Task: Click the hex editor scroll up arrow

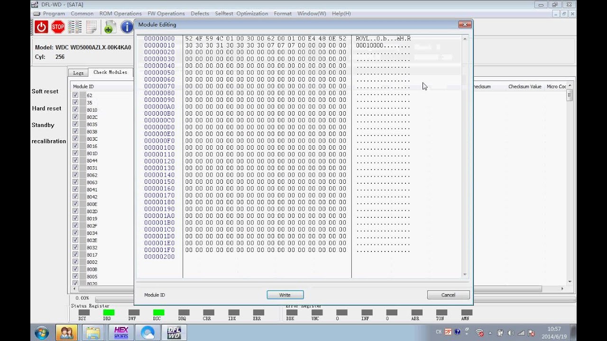Action: 464,38
